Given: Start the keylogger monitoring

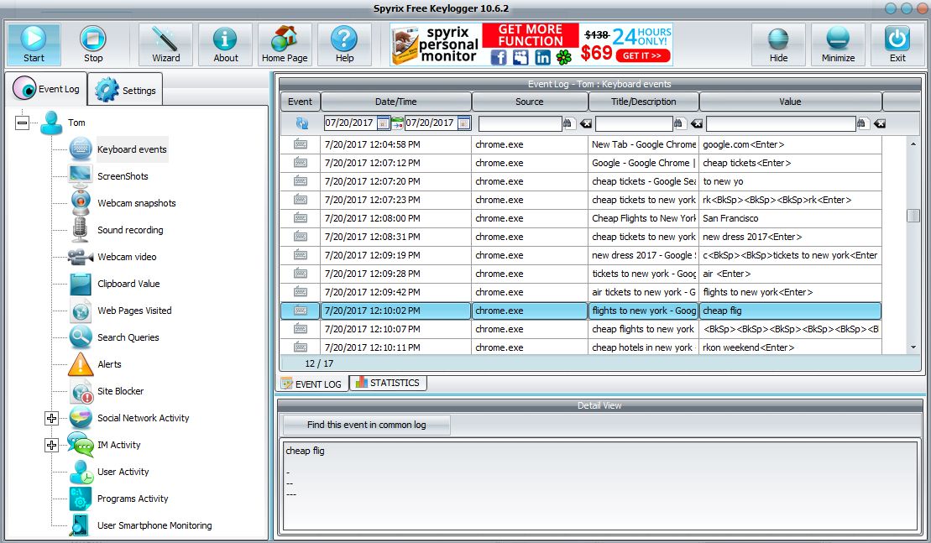Looking at the screenshot, I should tap(34, 44).
